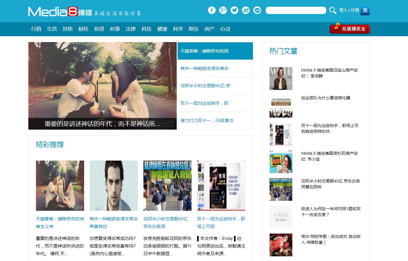Click the Facebook social icon

point(212,10)
